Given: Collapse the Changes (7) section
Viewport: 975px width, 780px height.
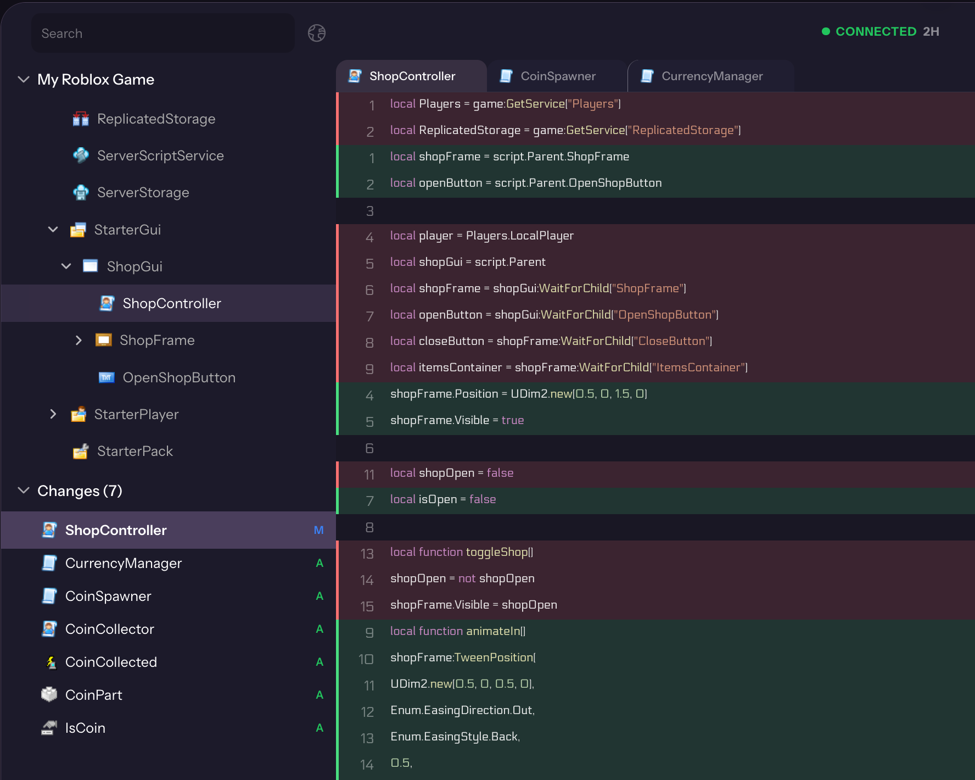Looking at the screenshot, I should (x=23, y=490).
